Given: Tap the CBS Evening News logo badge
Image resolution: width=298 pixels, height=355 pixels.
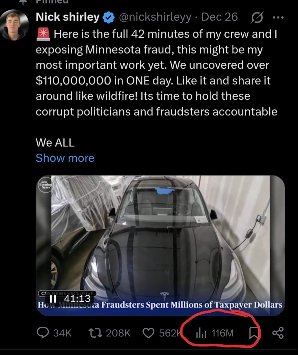Looking at the screenshot, I should coord(46,185).
